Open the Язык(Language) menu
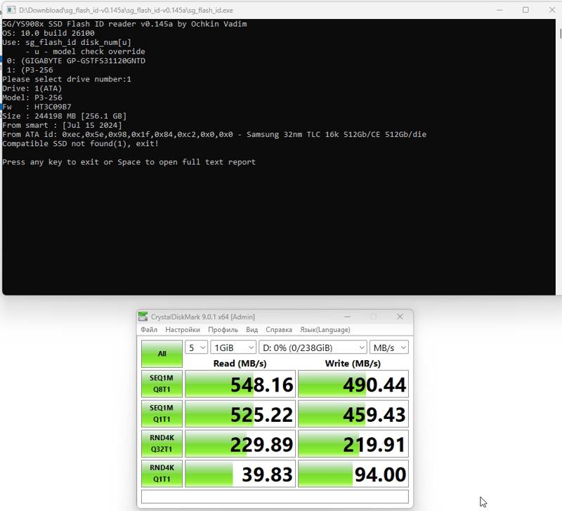The width and height of the screenshot is (562, 511). (x=325, y=330)
